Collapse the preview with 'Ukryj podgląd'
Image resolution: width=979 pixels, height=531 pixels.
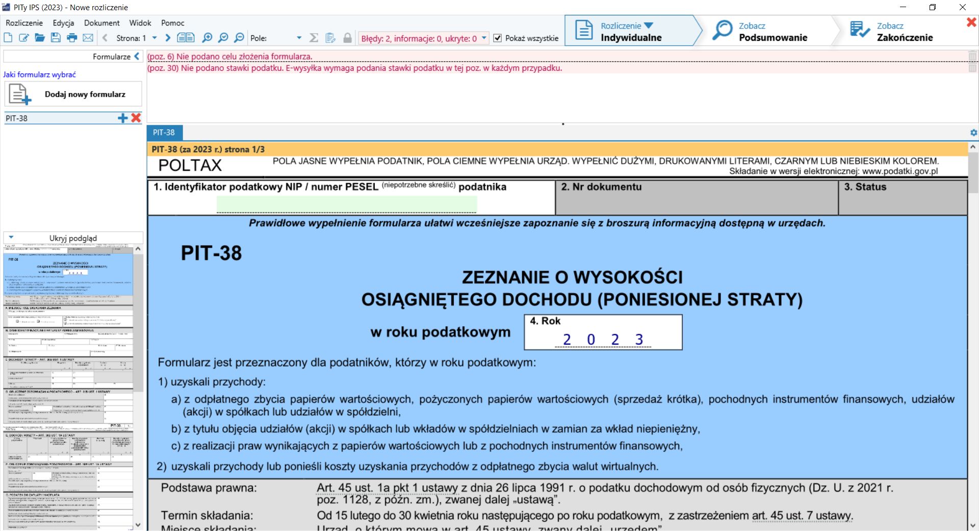73,238
